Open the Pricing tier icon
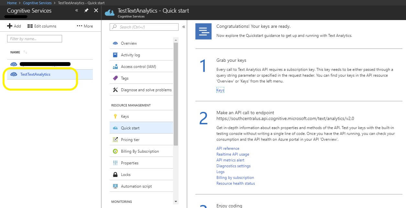 pos(115,140)
